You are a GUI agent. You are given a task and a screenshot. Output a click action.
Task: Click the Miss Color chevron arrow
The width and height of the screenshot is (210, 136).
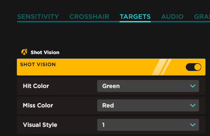pos(193,106)
